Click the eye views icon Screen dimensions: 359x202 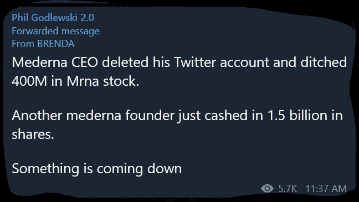pos(267,189)
